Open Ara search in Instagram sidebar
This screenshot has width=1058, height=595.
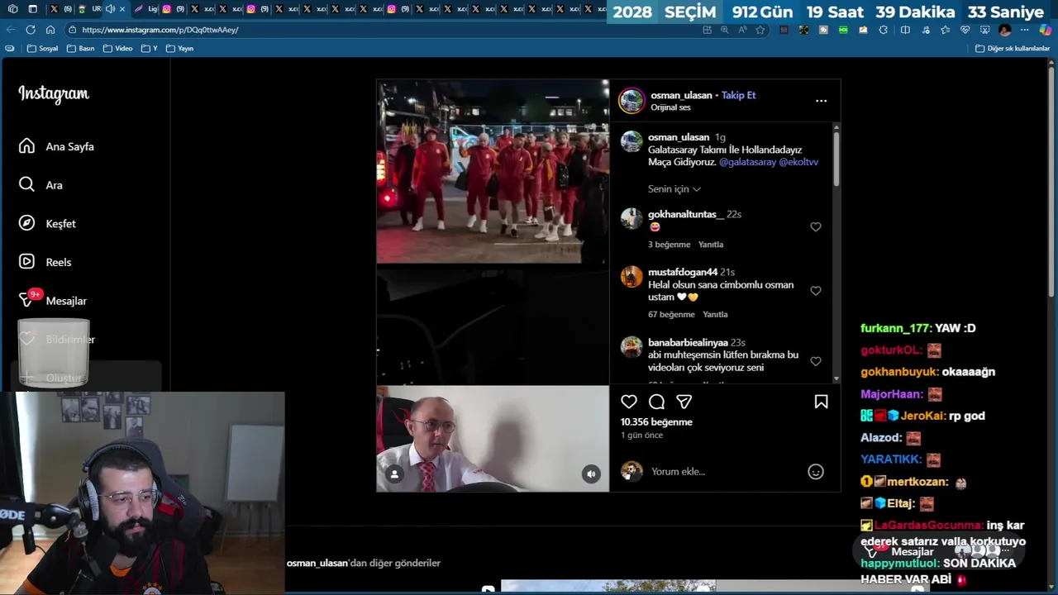[41, 185]
